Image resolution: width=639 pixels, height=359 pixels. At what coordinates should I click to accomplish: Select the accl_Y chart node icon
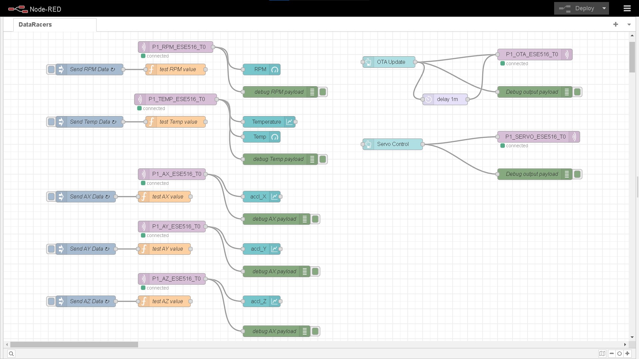[275, 249]
